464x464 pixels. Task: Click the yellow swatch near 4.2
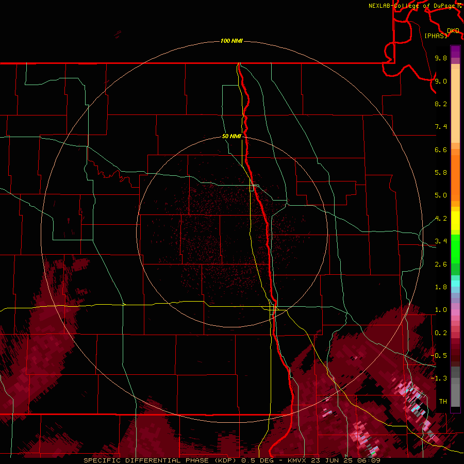pos(455,221)
